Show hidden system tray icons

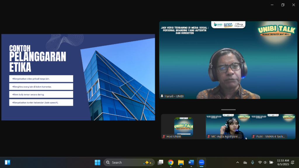[238, 162]
